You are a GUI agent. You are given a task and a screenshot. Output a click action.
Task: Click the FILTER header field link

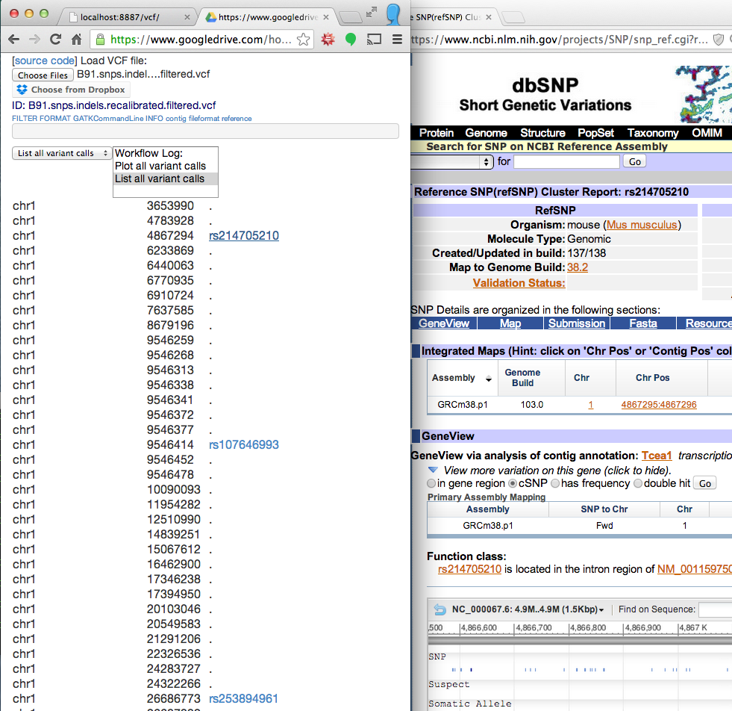pyautogui.click(x=25, y=119)
